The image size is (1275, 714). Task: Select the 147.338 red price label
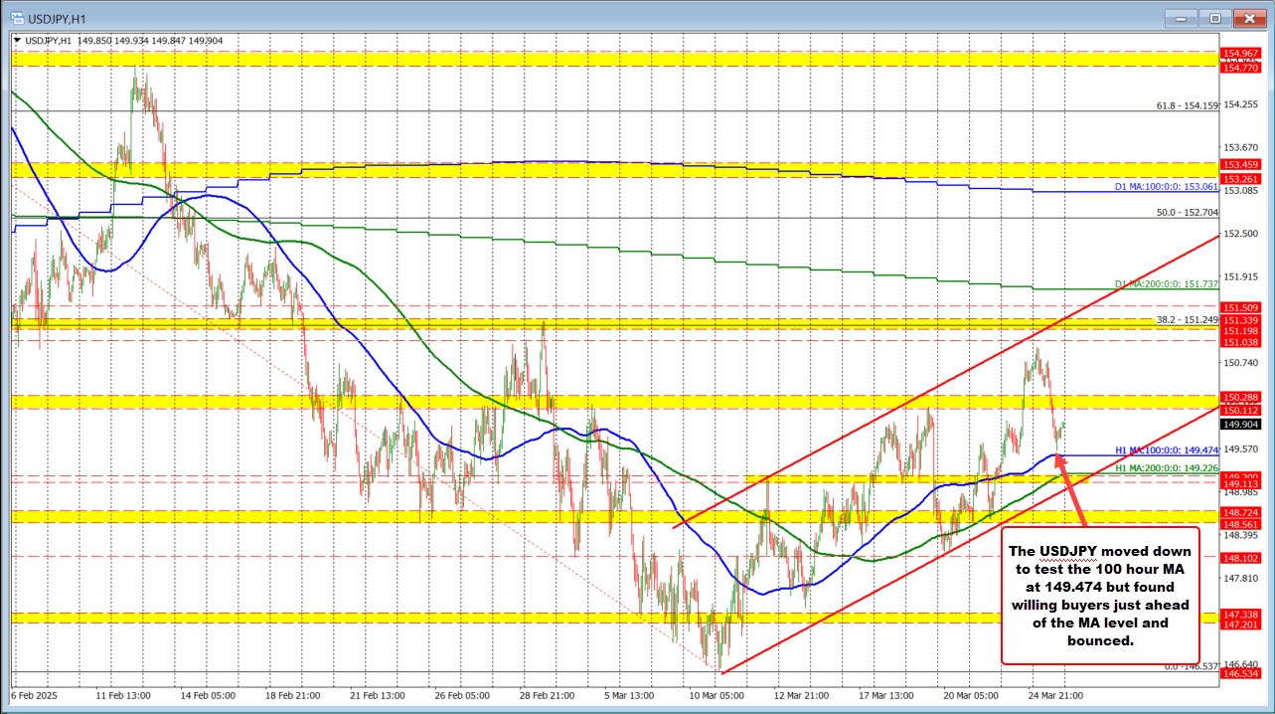[x=1241, y=617]
